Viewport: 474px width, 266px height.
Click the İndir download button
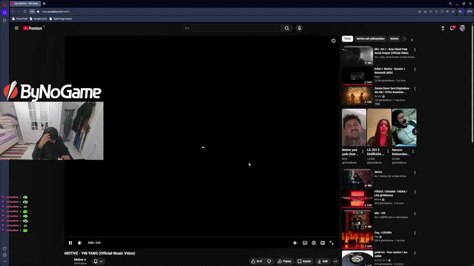coord(323,261)
